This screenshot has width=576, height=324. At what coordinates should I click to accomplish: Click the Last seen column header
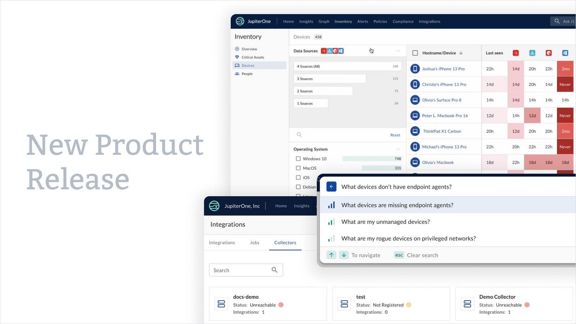coord(494,53)
